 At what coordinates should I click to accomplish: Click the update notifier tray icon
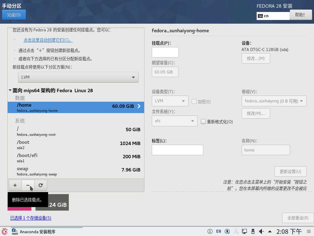[x=227, y=232]
